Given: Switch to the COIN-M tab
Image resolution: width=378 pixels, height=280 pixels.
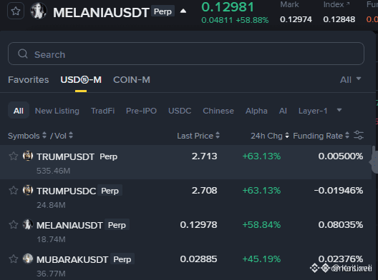Looking at the screenshot, I should coord(132,79).
